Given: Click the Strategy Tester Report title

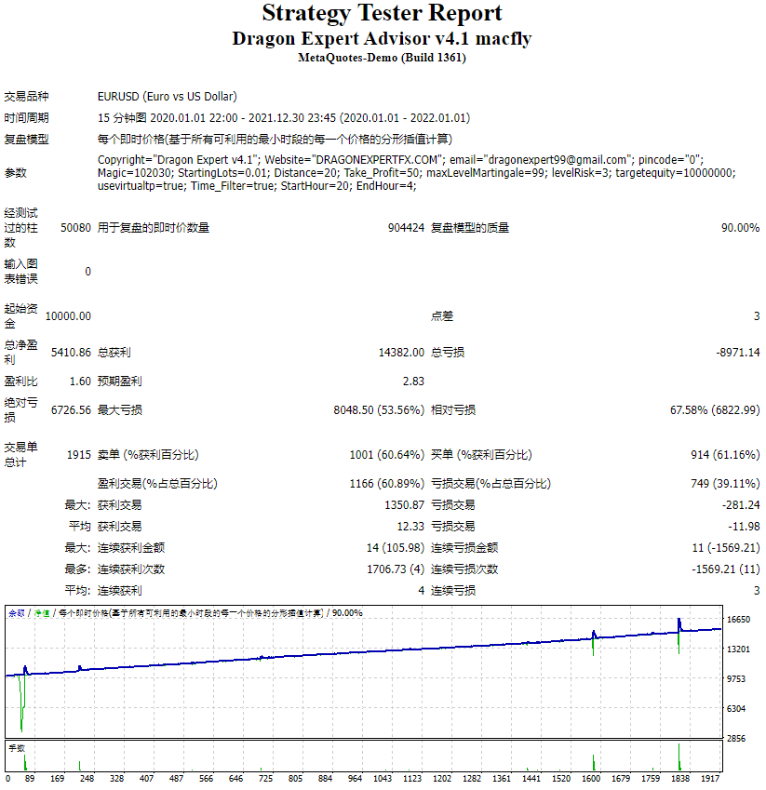Looking at the screenshot, I should pyautogui.click(x=383, y=13).
